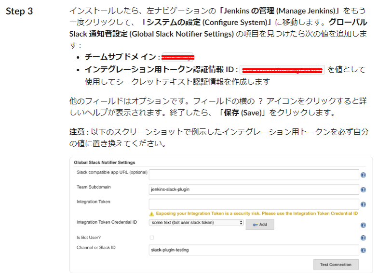The width and height of the screenshot is (378, 278).
Task: Click the Channel or Slack ID field
Action: pyautogui.click(x=254, y=250)
